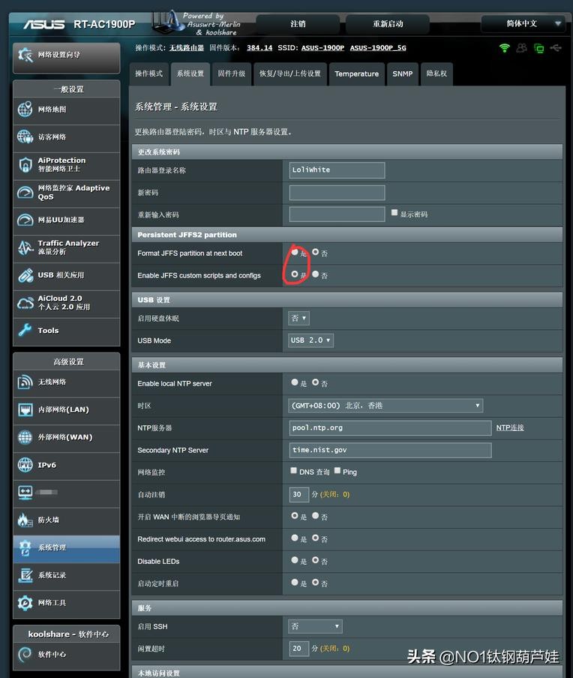
Task: Click the router login name field
Action: 337,170
